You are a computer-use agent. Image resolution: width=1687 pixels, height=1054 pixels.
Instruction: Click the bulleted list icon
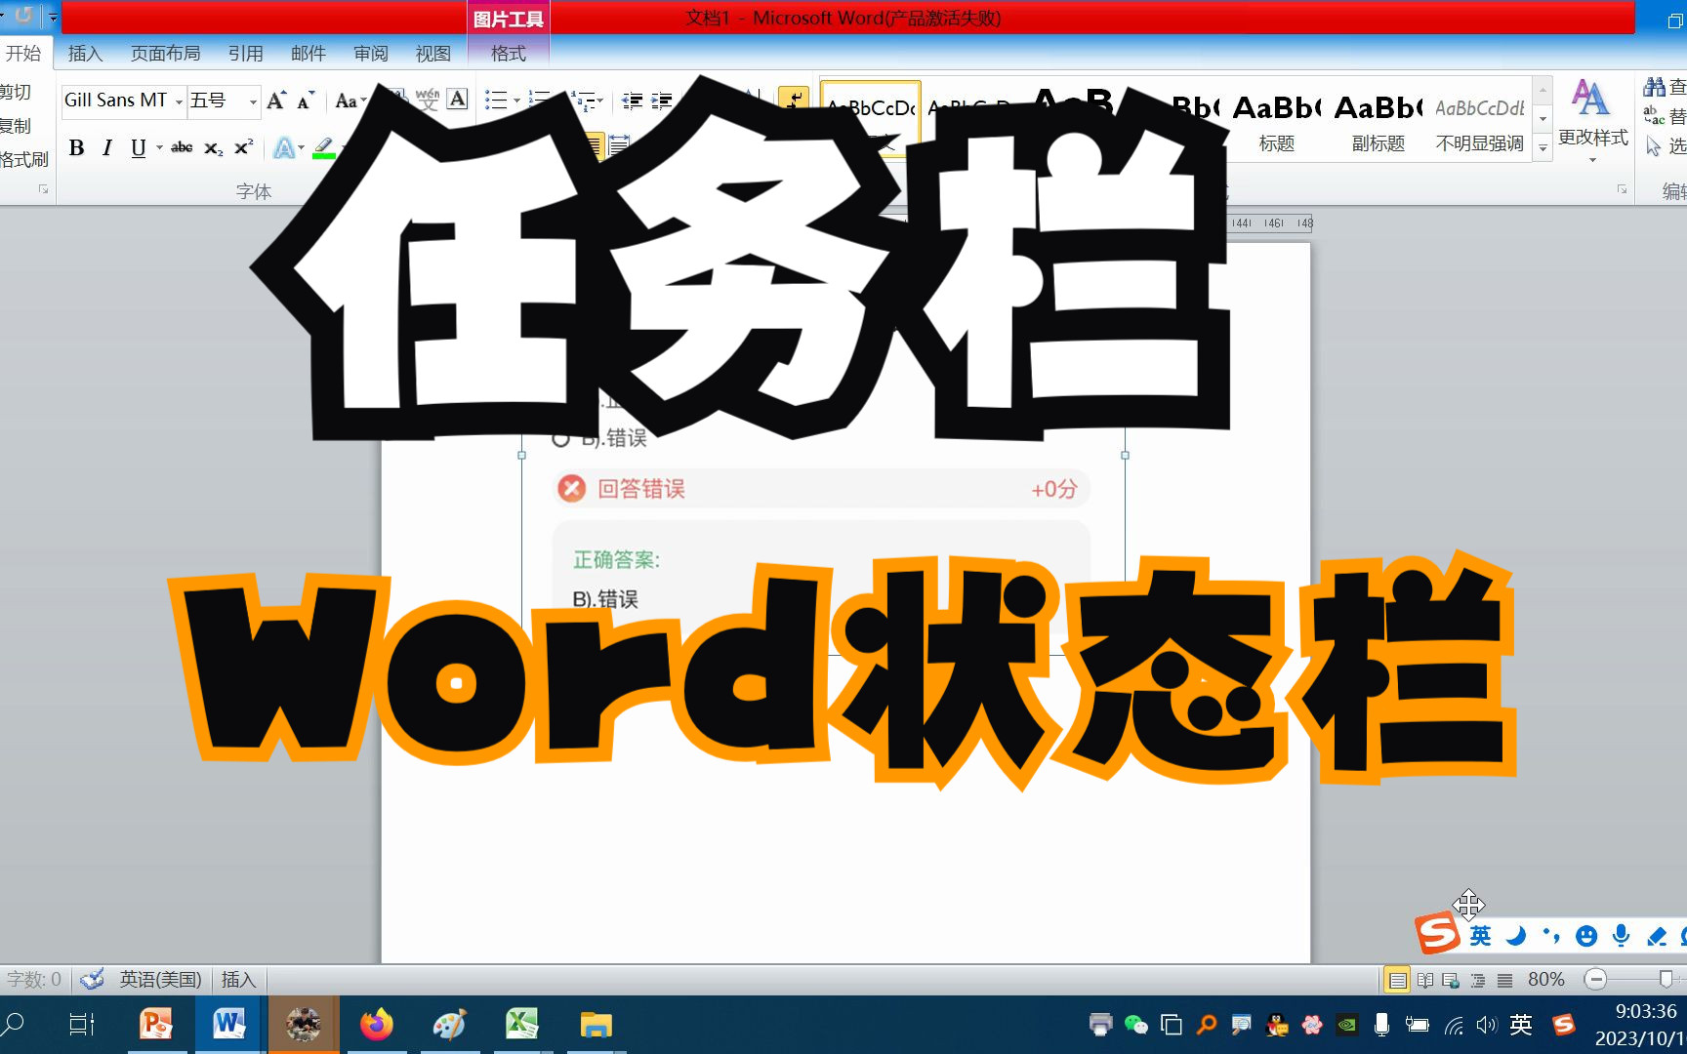pos(496,100)
